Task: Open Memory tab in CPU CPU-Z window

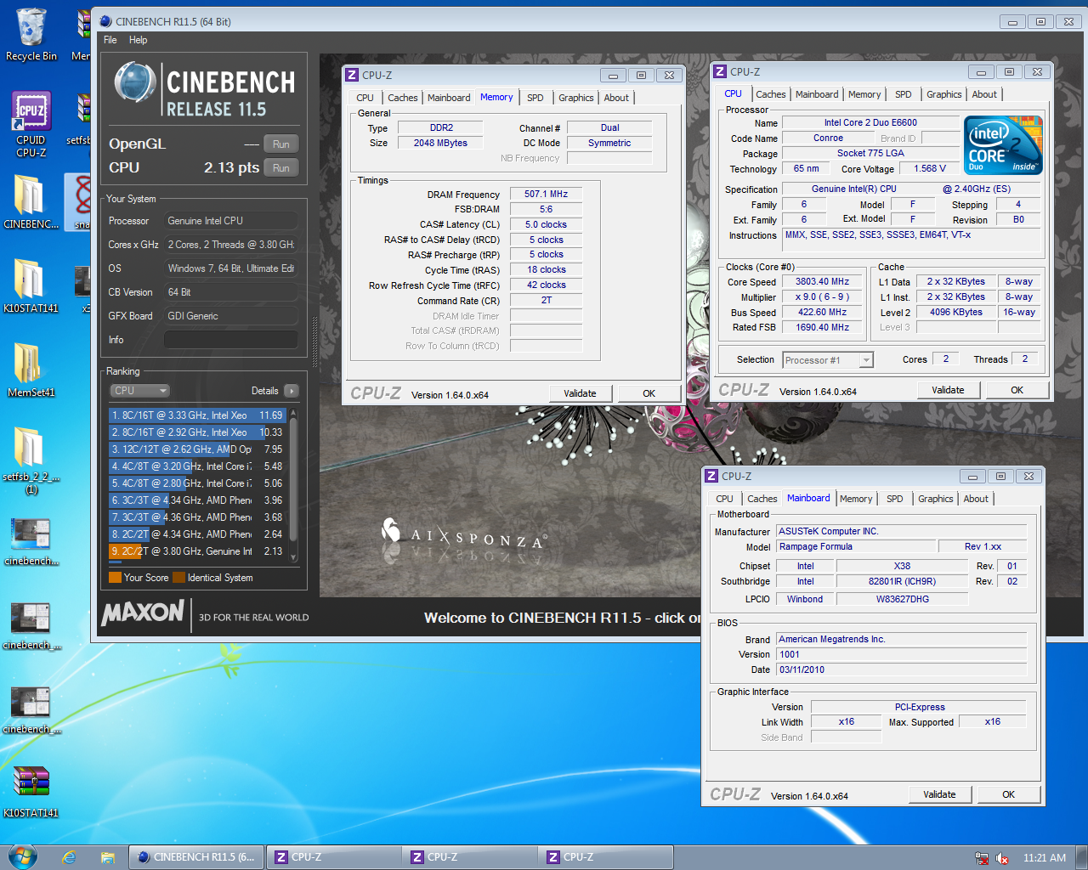Action: click(x=864, y=94)
